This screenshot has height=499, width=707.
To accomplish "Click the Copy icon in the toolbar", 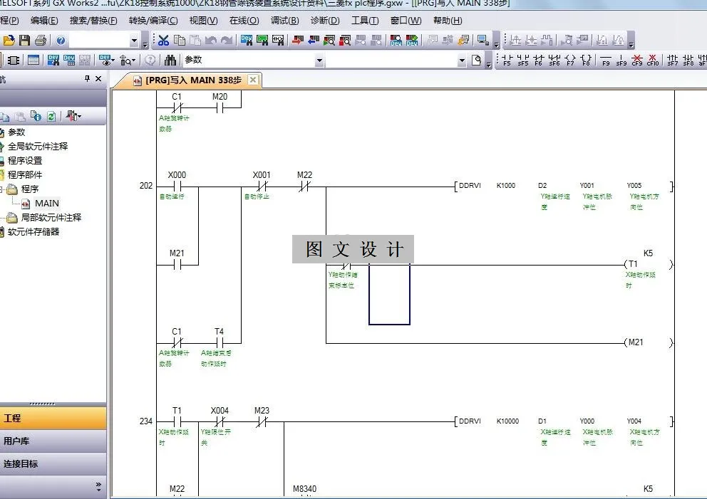I will pyautogui.click(x=180, y=41).
